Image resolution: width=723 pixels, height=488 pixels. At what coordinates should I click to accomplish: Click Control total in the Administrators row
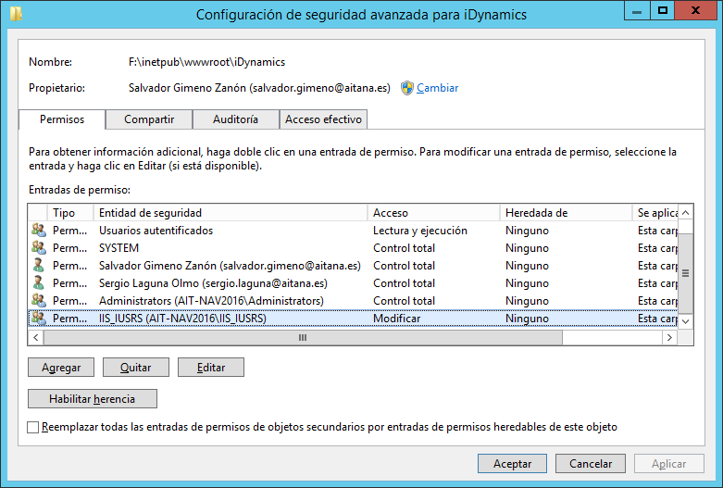pyautogui.click(x=404, y=300)
